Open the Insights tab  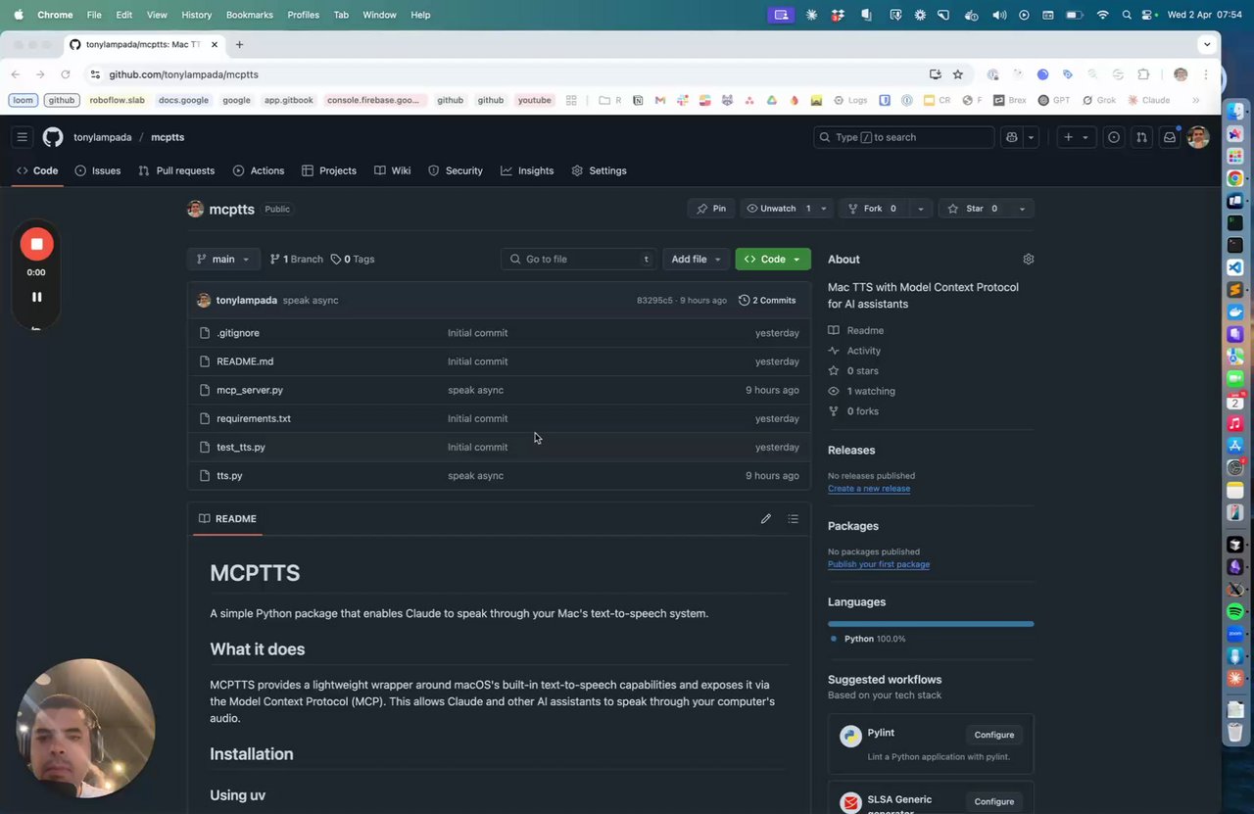click(x=527, y=170)
